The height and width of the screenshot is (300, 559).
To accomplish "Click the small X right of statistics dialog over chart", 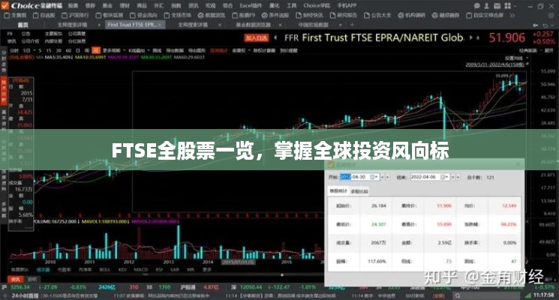I will (527, 221).
